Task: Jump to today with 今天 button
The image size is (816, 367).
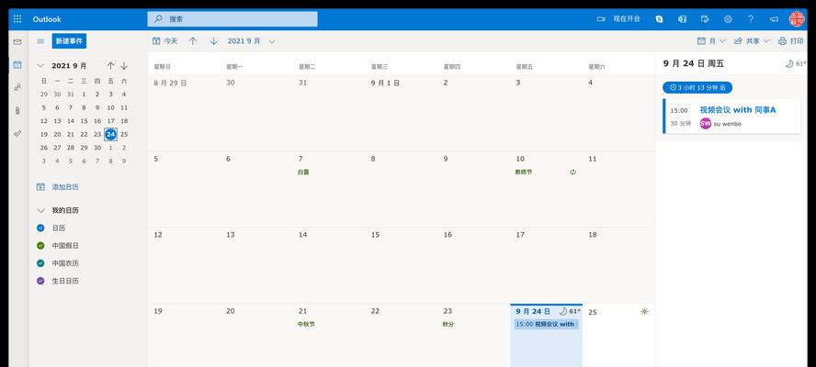Action: coord(165,41)
